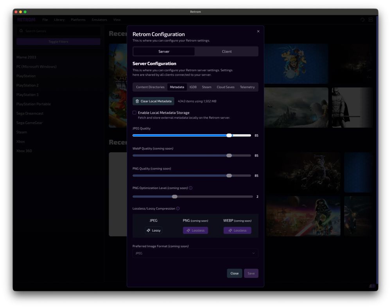Viewport: 391px width, 308px height.
Task: Open the Platforms menu
Action: point(78,20)
